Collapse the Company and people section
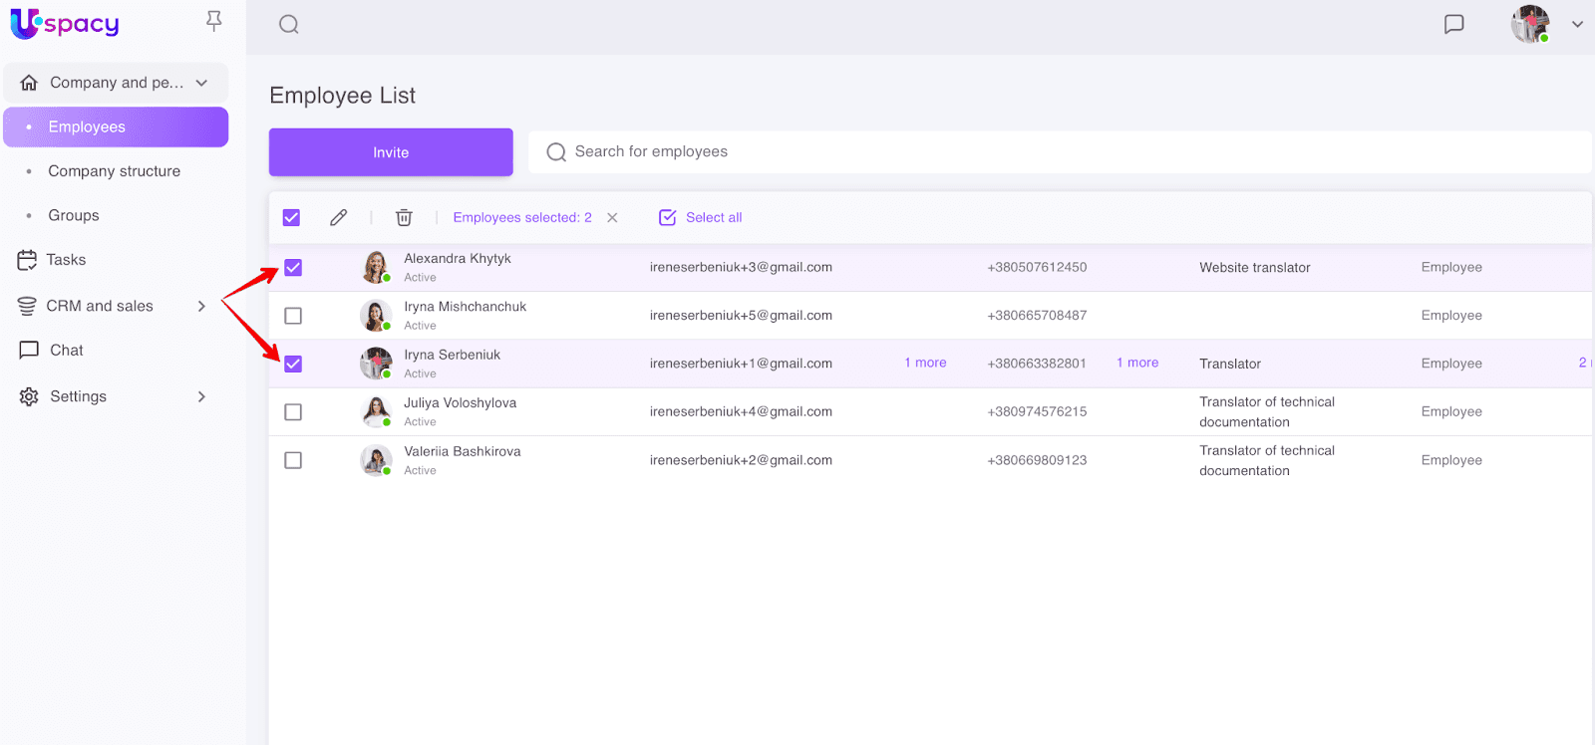The height and width of the screenshot is (745, 1595). click(202, 83)
